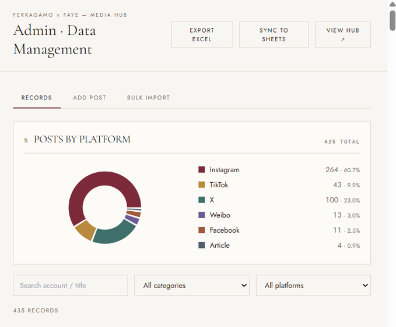Click the Instagram maroon legend swatch
This screenshot has width=396, height=327.
coord(202,169)
